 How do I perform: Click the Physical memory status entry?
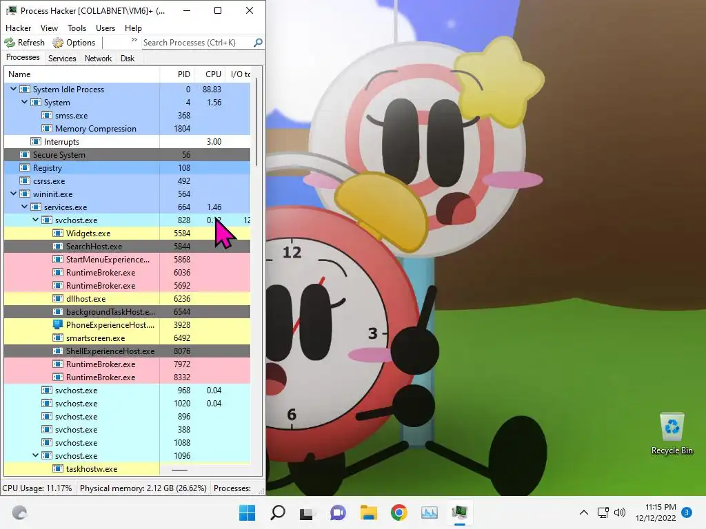tap(143, 488)
